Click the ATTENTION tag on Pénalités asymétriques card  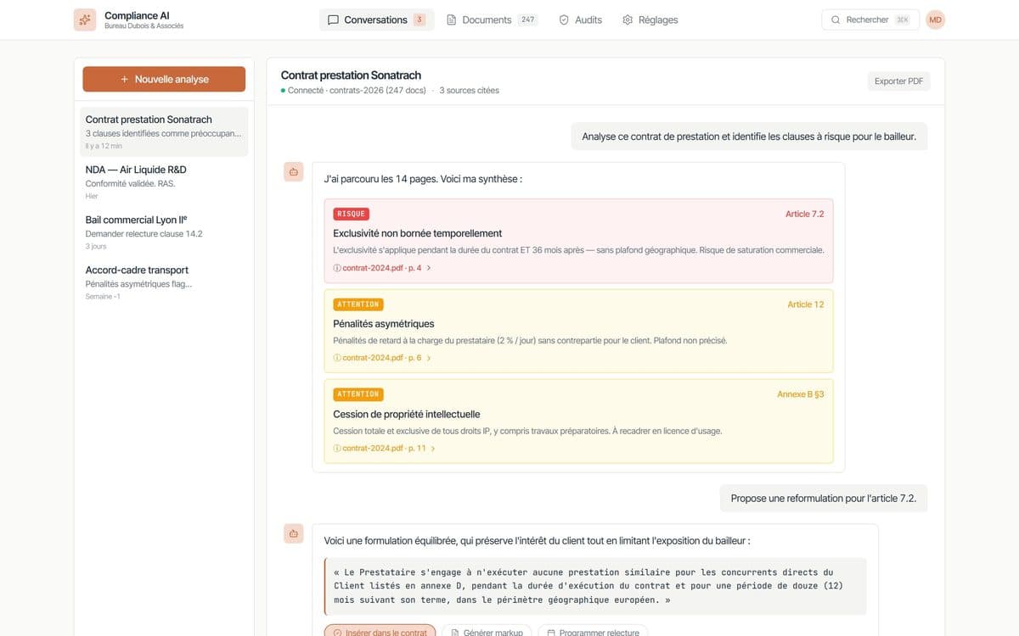point(357,304)
